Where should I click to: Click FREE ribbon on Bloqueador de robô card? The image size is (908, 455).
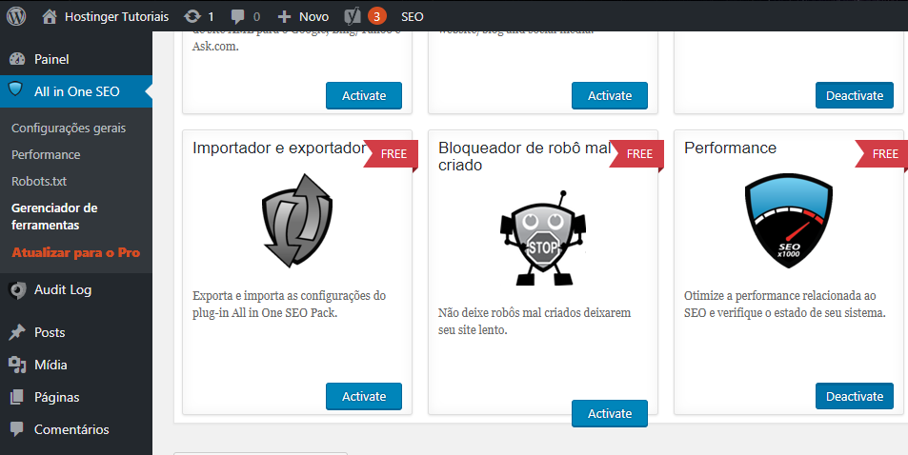[x=637, y=155]
